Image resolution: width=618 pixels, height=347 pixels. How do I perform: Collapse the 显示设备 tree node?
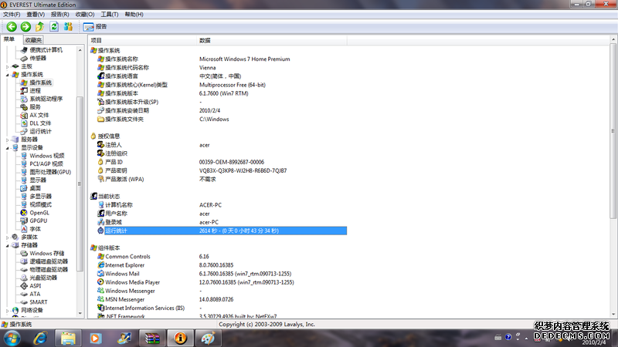pyautogui.click(x=8, y=148)
